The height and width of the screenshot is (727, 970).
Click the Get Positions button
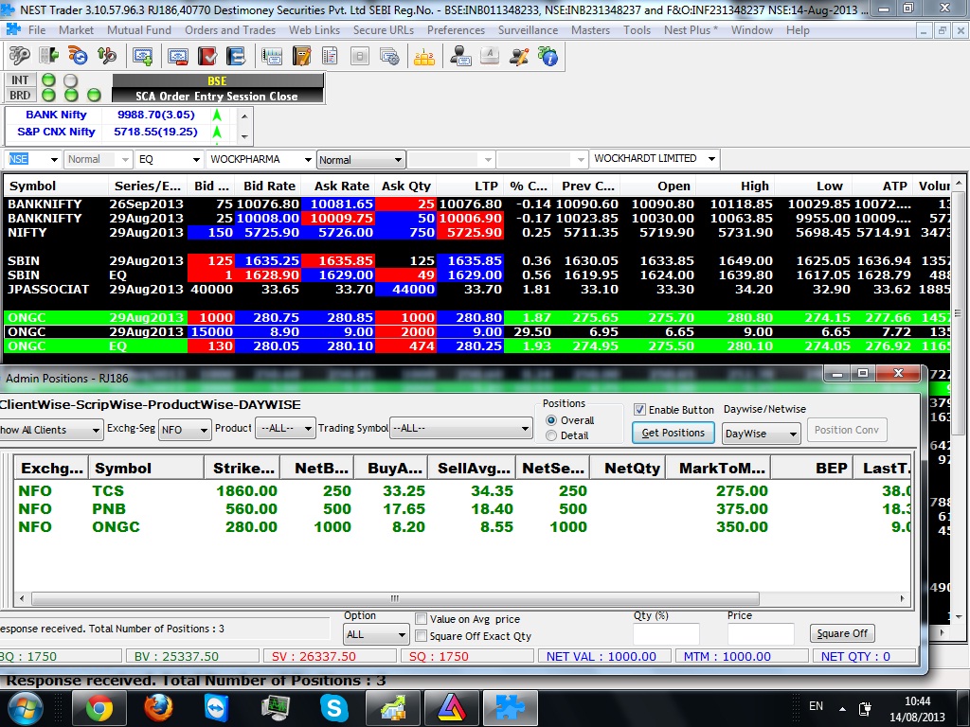click(x=674, y=433)
